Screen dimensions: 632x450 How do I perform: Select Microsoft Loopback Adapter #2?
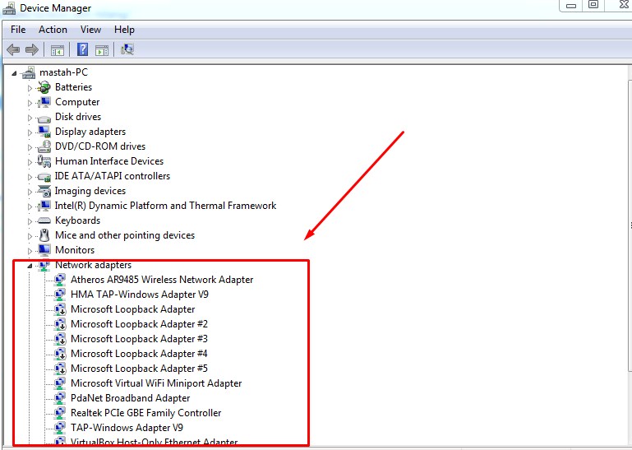139,324
